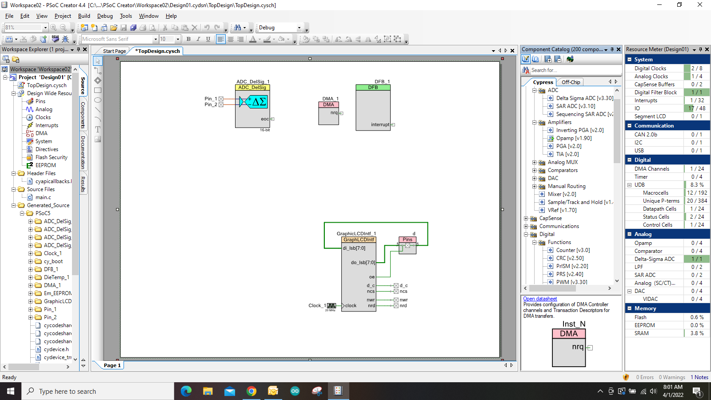The width and height of the screenshot is (711, 400).
Task: Click the Build project icon
Action: tap(9, 39)
